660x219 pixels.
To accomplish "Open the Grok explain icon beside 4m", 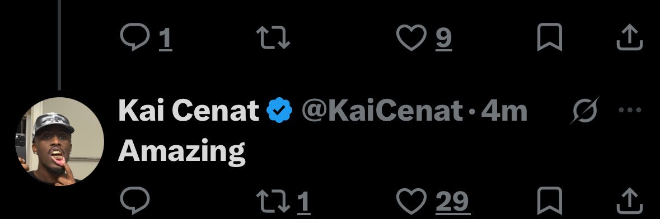I will click(585, 111).
